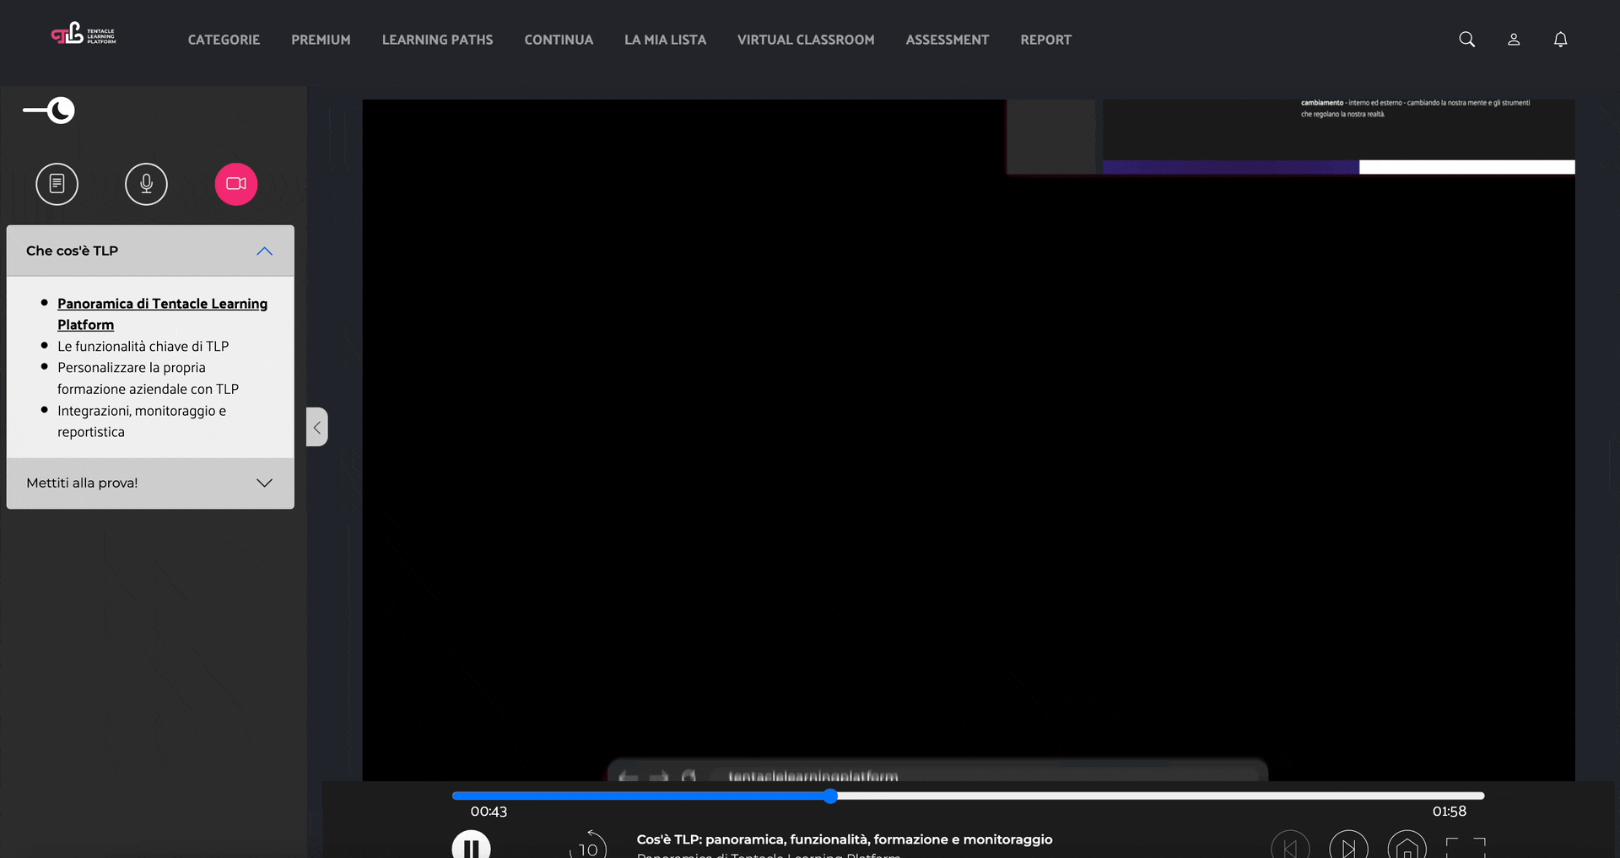The image size is (1620, 858).
Task: Select the pink video camera mode
Action: tap(236, 184)
